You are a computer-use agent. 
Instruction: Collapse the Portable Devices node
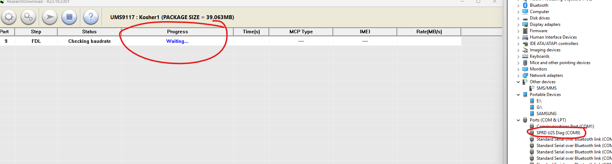(x=518, y=95)
